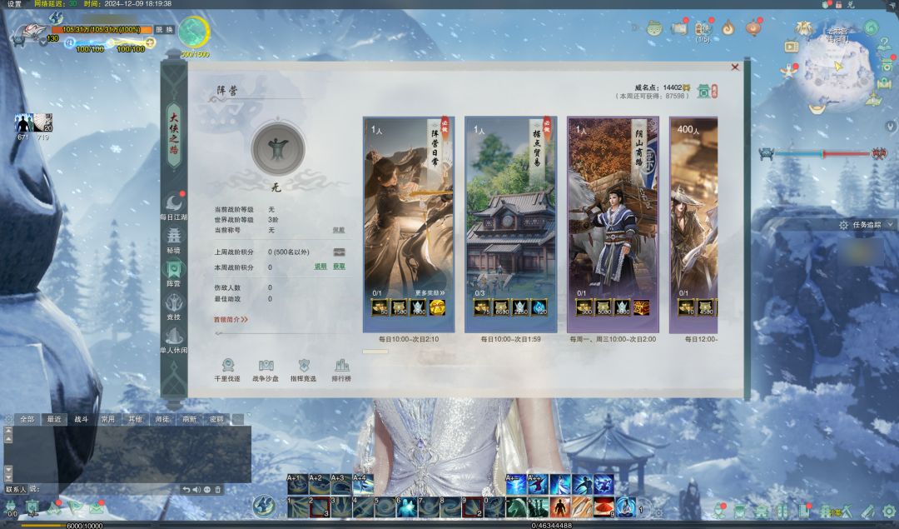Expand 更多奖励 on the 阵营日常 card
899x529 pixels.
pos(430,293)
